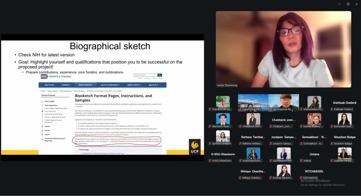Select Ladda Thiamwong's speaker video tile
The height and width of the screenshot is (196, 361).
(283, 49)
